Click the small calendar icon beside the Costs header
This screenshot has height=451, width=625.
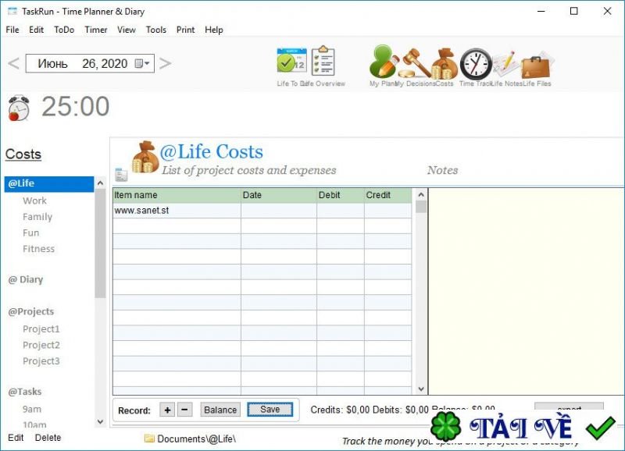121,175
